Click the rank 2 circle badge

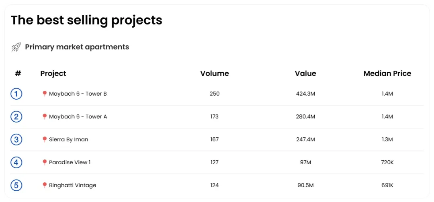click(x=16, y=117)
